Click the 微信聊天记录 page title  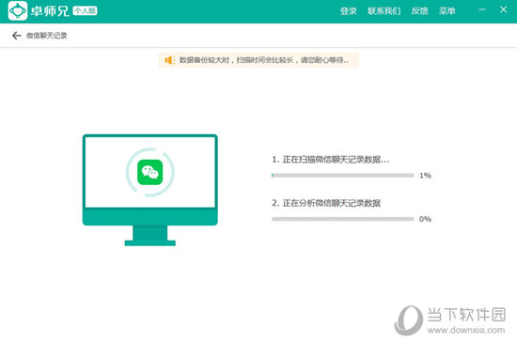pyautogui.click(x=46, y=36)
